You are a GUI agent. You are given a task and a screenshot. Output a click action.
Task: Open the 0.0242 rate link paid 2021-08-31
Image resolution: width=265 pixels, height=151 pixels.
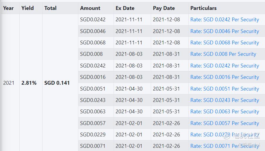pyautogui.click(x=225, y=66)
